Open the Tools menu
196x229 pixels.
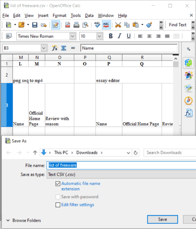[76, 16]
